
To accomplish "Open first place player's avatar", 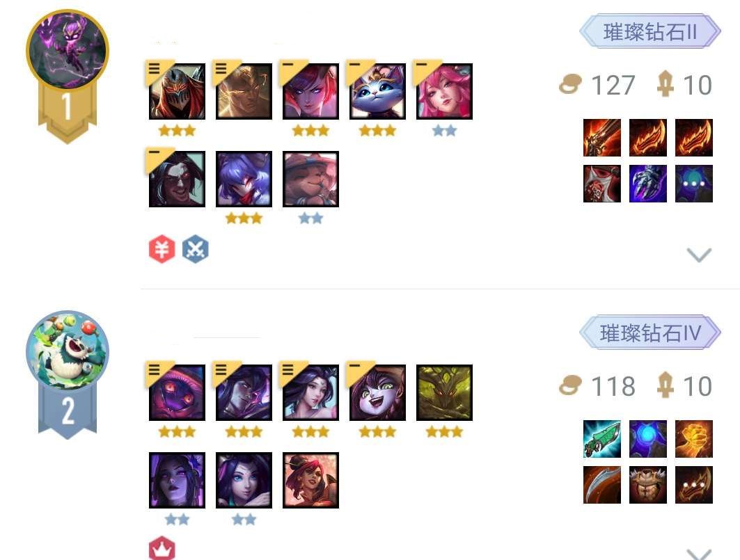I will pos(68,50).
